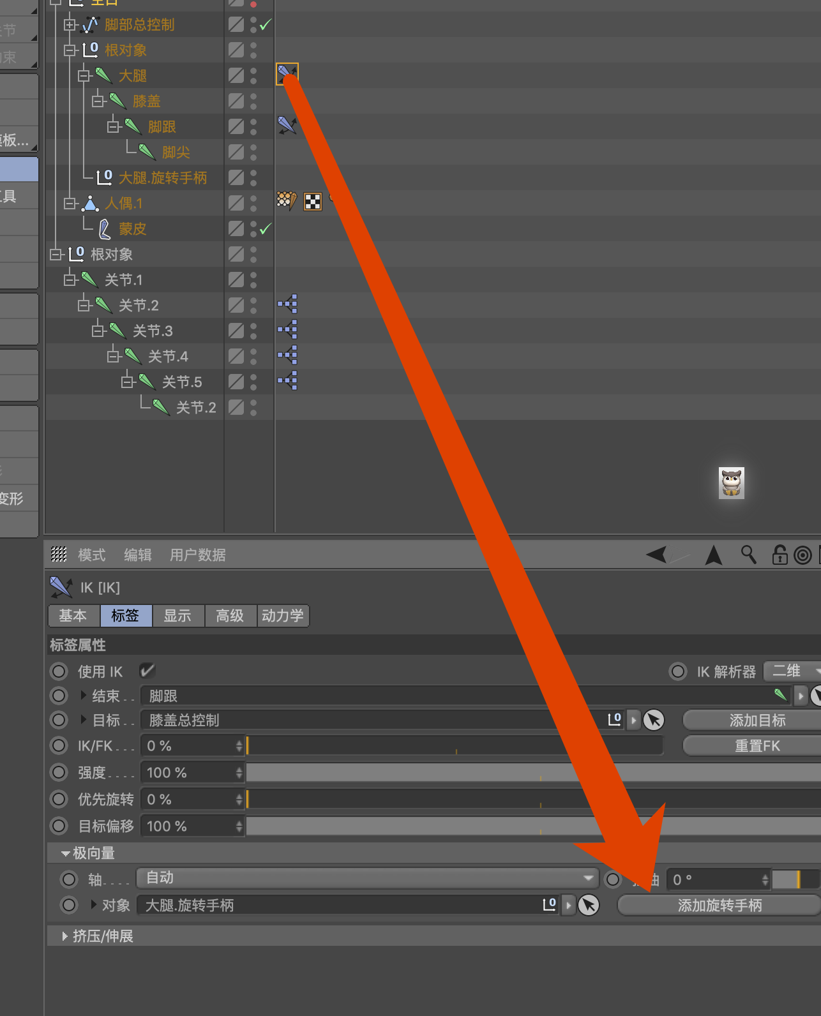The height and width of the screenshot is (1016, 821).
Task: Click the target circle icon in attribute manager
Action: [x=802, y=555]
